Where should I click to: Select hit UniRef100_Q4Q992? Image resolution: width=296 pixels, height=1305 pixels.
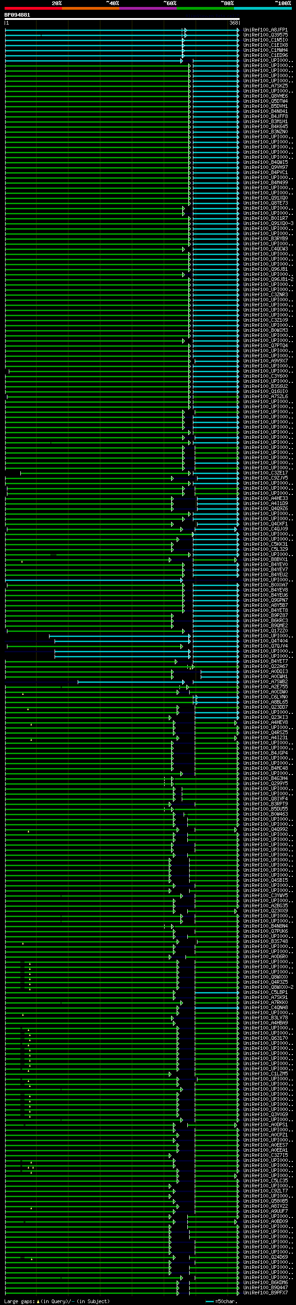point(265,830)
